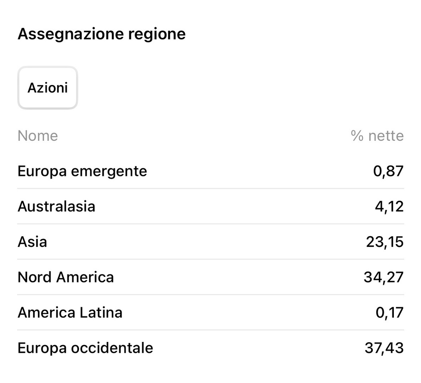The width and height of the screenshot is (421, 383).
Task: Click the divider line below Nord America
Action: tap(211, 295)
